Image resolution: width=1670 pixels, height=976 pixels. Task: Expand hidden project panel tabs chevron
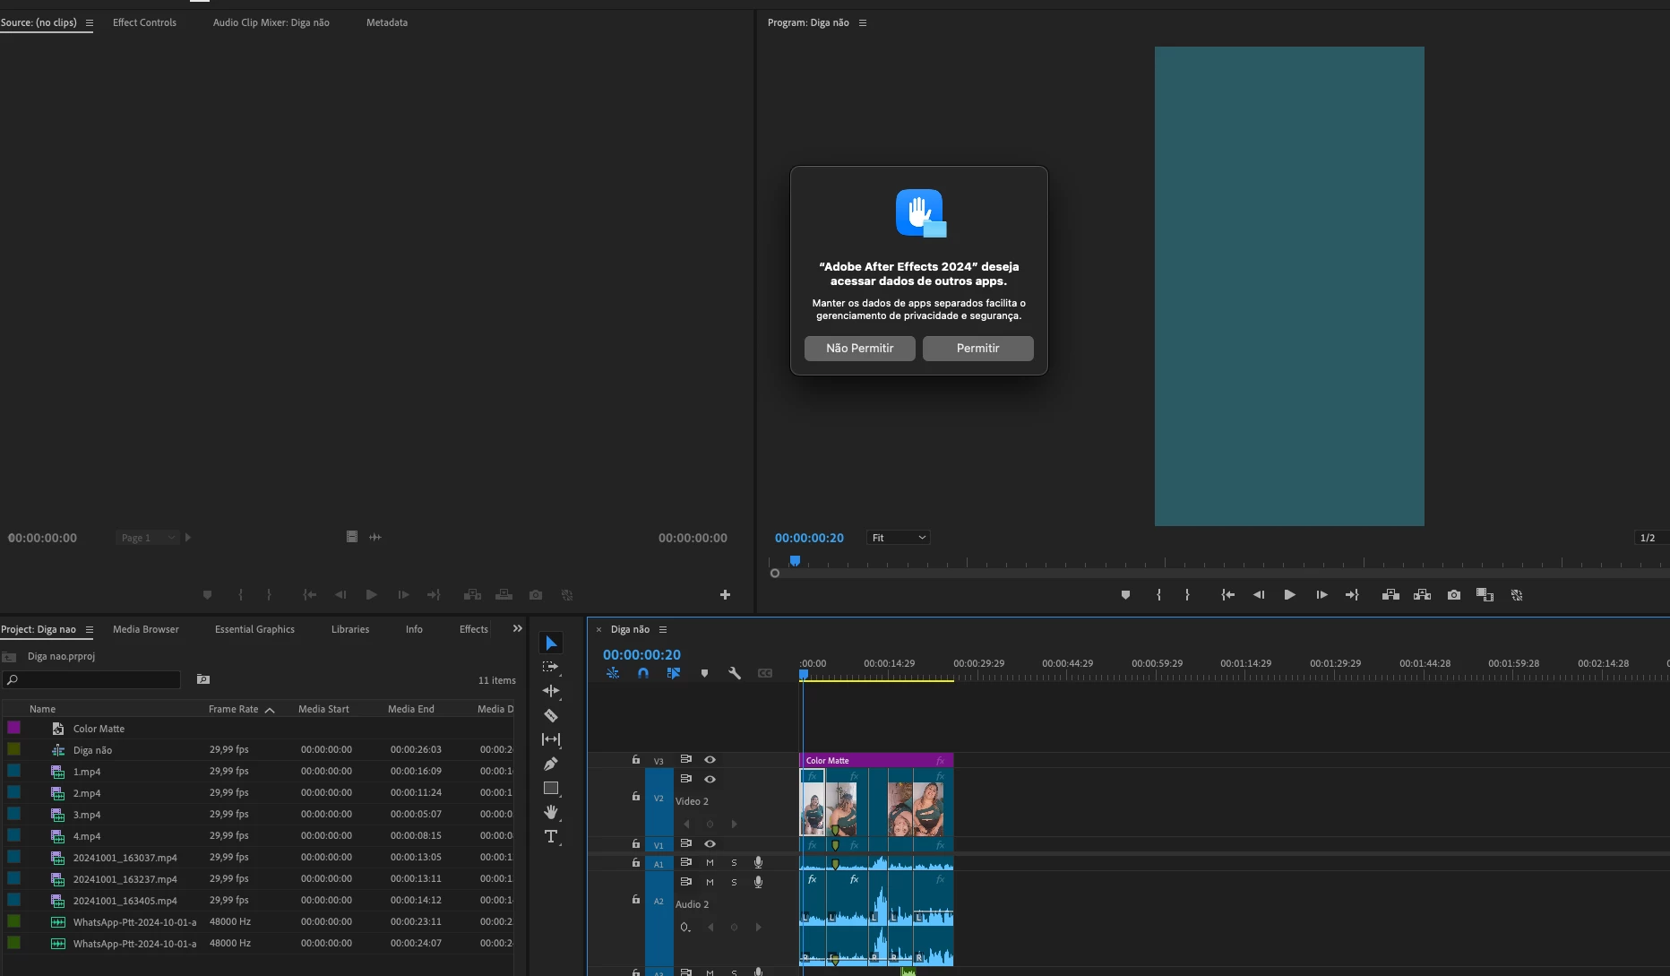click(x=517, y=629)
